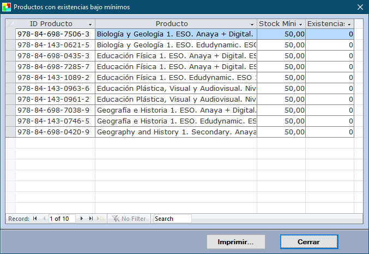Image resolution: width=369 pixels, height=254 pixels.
Task: Select row selector for 978-84-698-7285-7
Action: [x=10, y=66]
